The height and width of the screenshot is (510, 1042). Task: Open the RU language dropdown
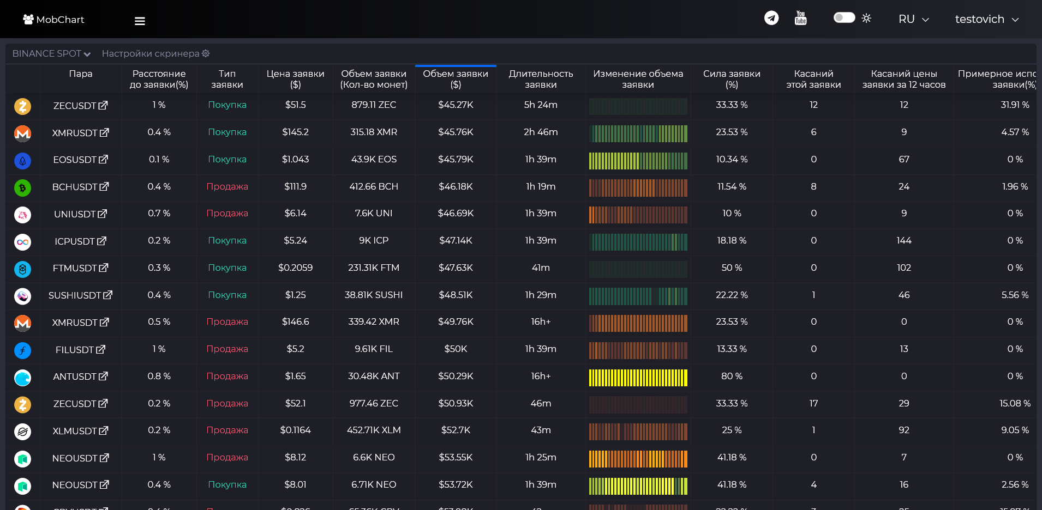point(914,19)
